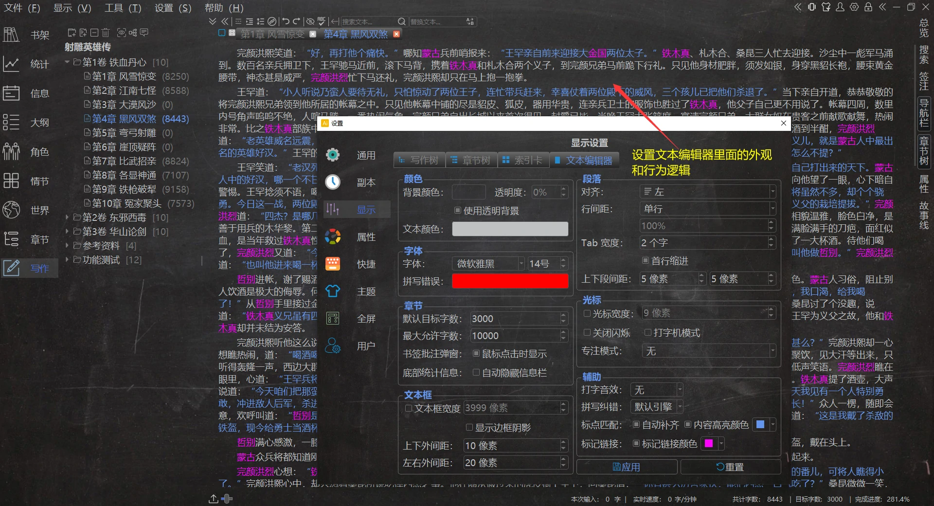Viewport: 934px width, 506px height.
Task: Open the 专注模式 focus mode dropdown
Action: pyautogui.click(x=709, y=351)
